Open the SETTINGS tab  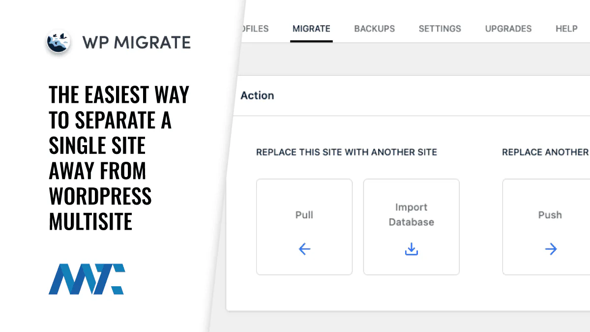coord(440,29)
